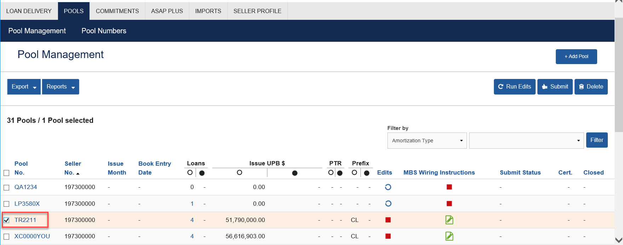
Task: Apply the Filter button
Action: point(597,140)
